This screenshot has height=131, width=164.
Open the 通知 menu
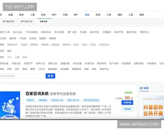[x=120, y=15]
